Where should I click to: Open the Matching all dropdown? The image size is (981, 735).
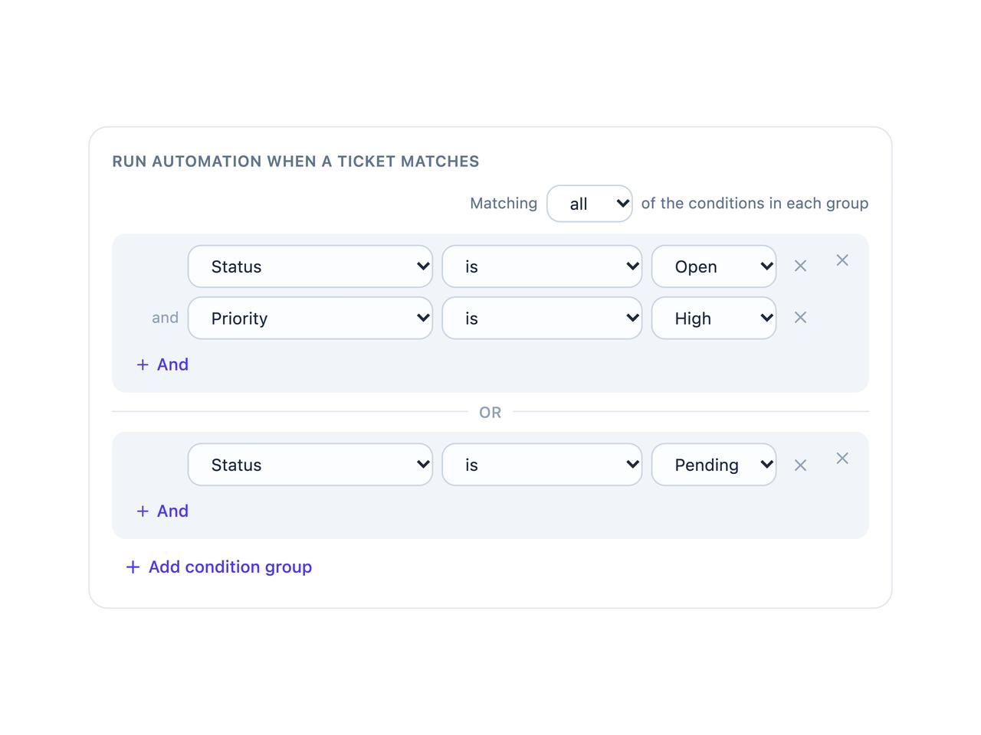[x=589, y=204]
